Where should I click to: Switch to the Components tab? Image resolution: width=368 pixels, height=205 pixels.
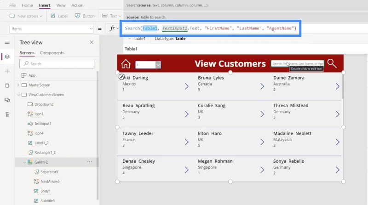pyautogui.click(x=52, y=53)
